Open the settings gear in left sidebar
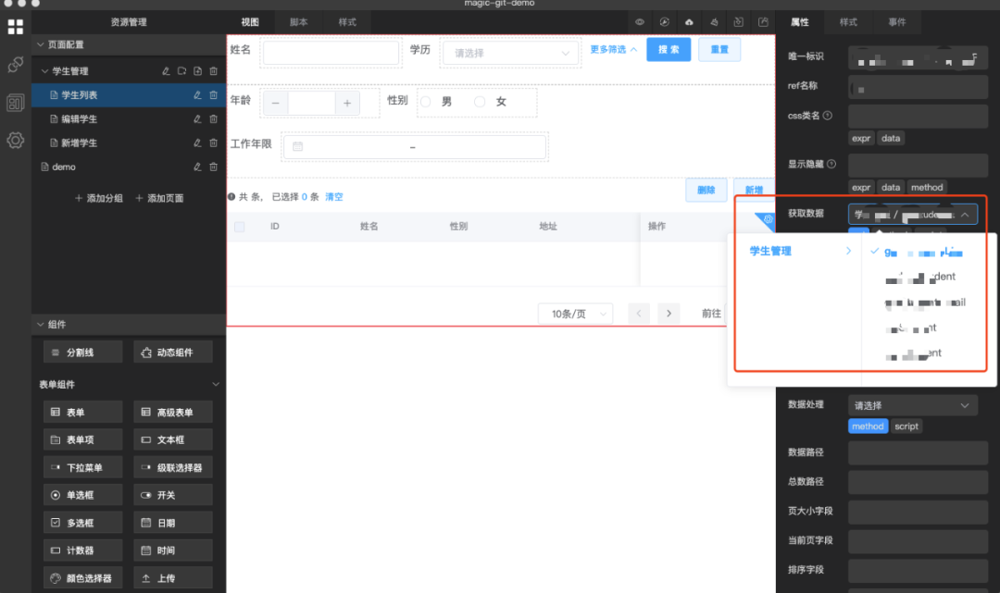This screenshot has height=593, width=1000. tap(16, 140)
